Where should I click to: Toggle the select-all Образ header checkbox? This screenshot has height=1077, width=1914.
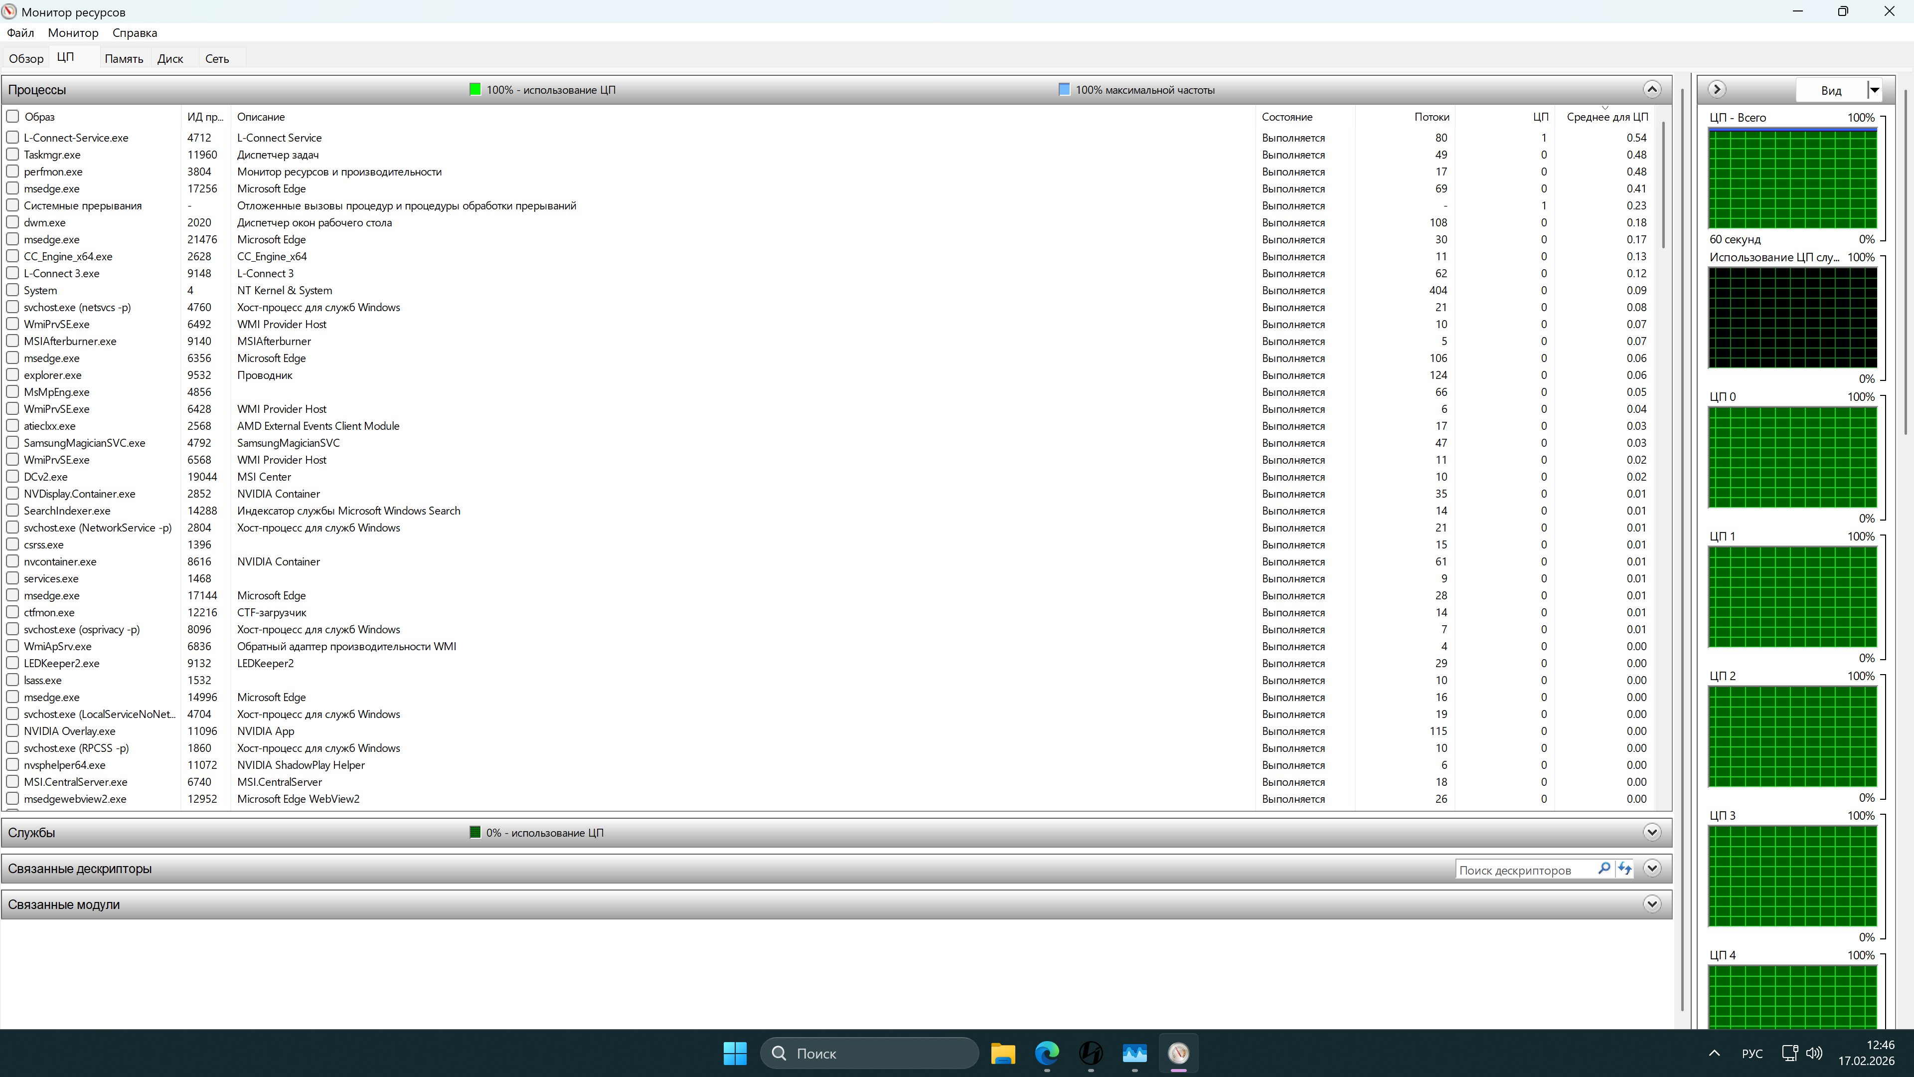coord(12,117)
